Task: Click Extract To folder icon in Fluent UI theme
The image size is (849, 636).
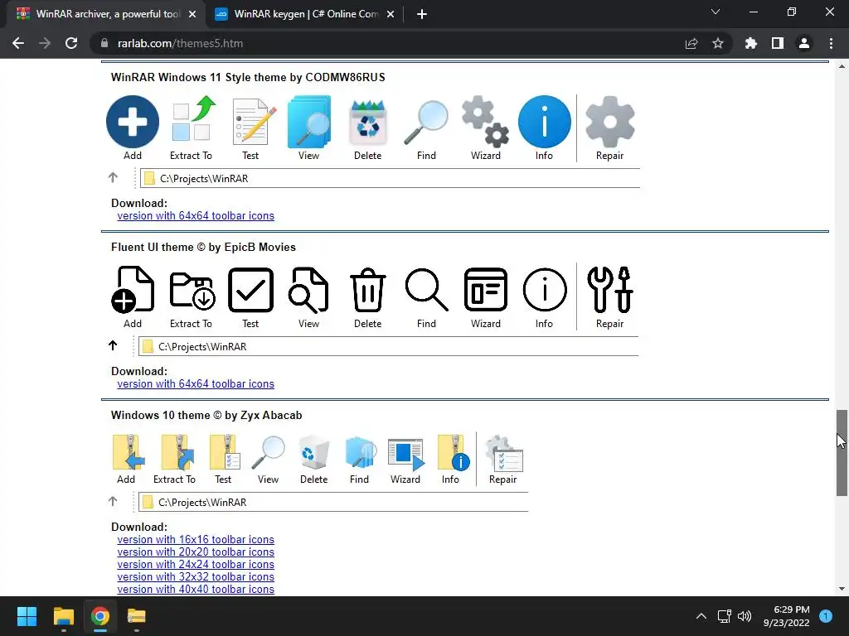Action: click(192, 291)
